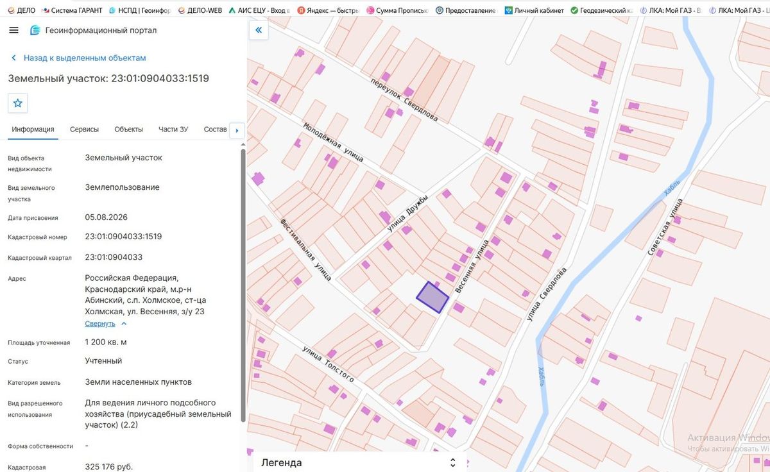770x472 pixels.
Task: Click the Весенняя улица map label
Action: (472, 267)
